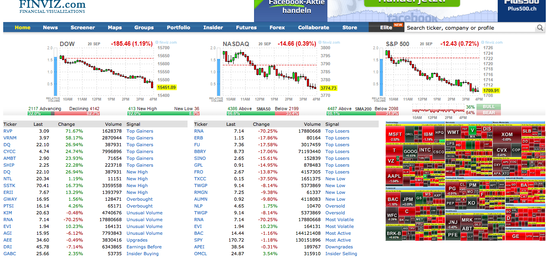Open the SPY ticker link
The image size is (547, 258).
click(198, 240)
